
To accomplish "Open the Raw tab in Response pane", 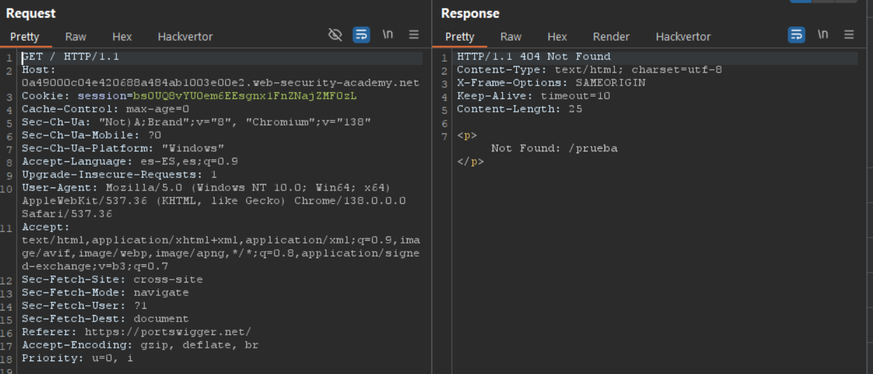I will coord(511,37).
